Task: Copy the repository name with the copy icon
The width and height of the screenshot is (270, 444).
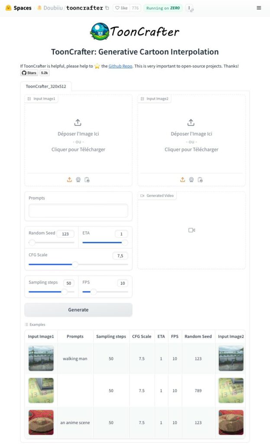Action: point(107,8)
